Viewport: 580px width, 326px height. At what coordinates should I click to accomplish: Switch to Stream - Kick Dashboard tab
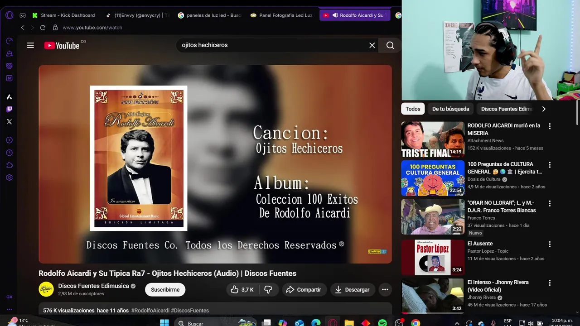[x=63, y=15]
